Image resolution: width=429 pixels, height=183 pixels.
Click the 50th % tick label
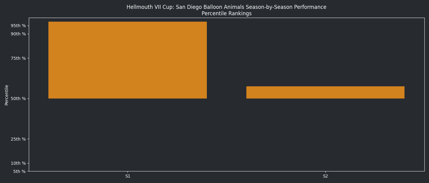pyautogui.click(x=18, y=99)
